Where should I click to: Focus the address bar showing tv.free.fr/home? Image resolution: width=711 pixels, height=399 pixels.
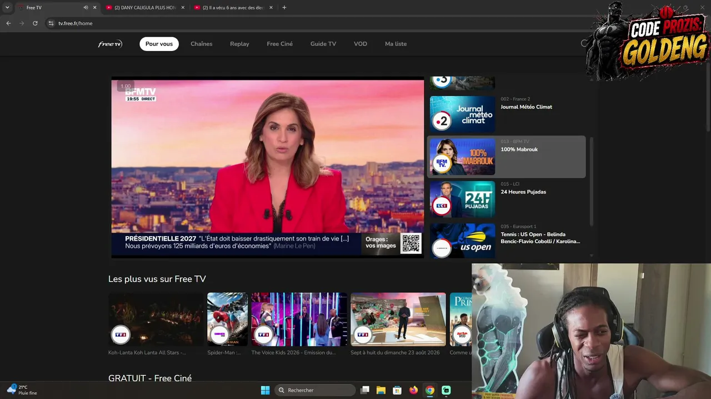311,23
